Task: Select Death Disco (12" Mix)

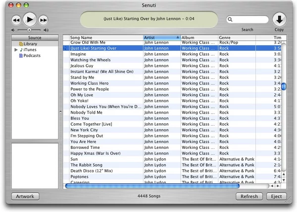Action: point(172,171)
